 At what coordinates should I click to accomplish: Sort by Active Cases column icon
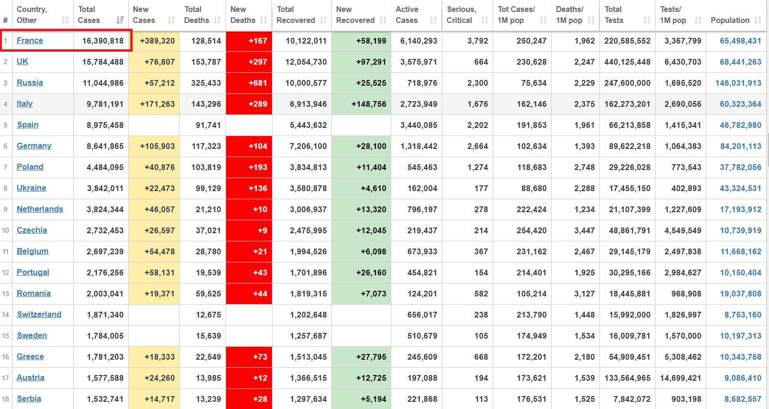pyautogui.click(x=434, y=20)
